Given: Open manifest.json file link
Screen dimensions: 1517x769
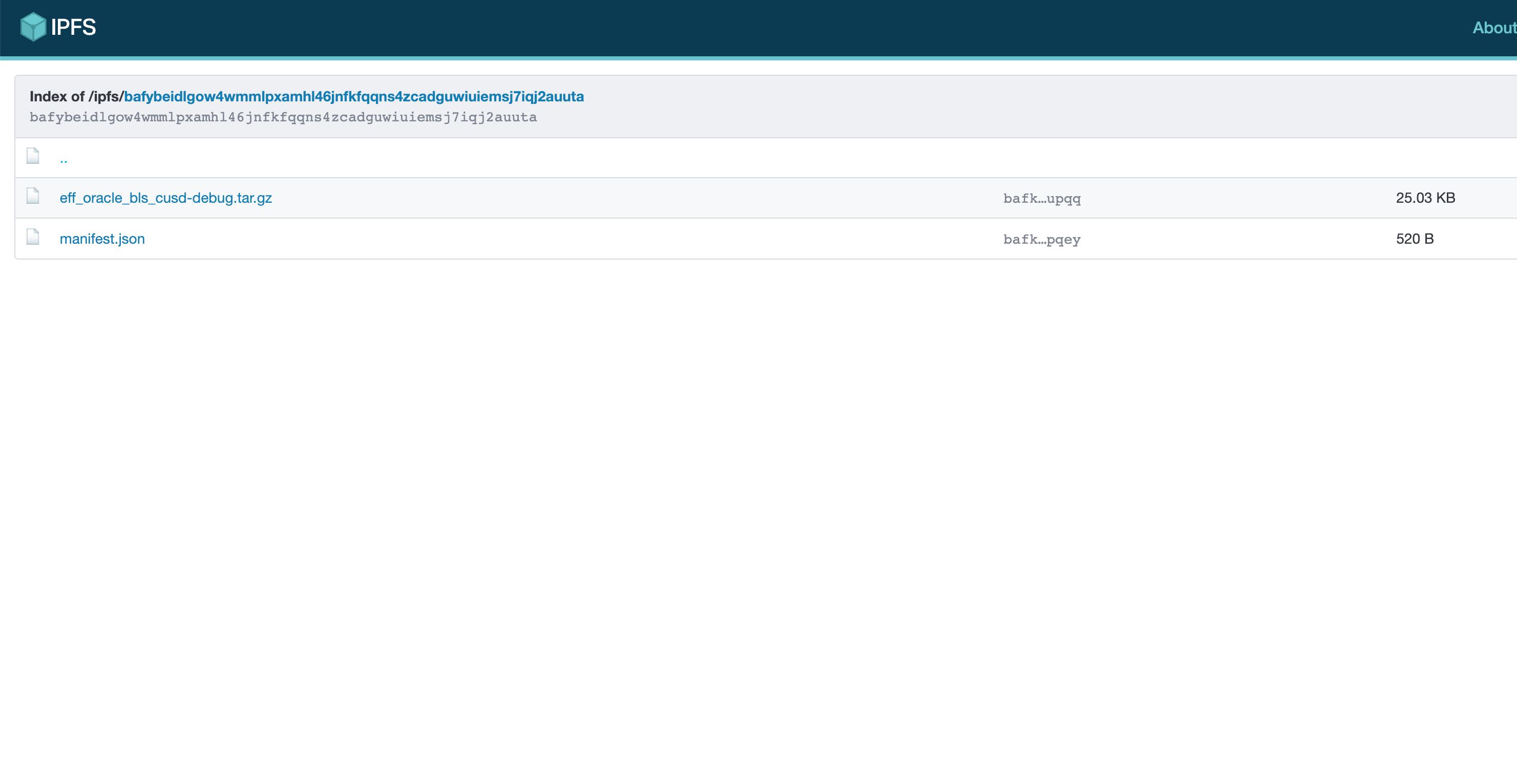Looking at the screenshot, I should 102,239.
